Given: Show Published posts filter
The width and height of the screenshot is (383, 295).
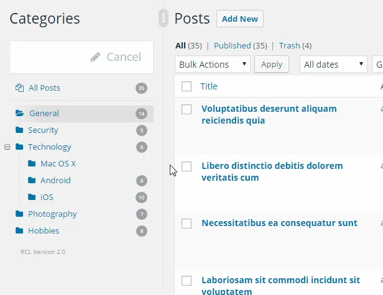Looking at the screenshot, I should 232,45.
